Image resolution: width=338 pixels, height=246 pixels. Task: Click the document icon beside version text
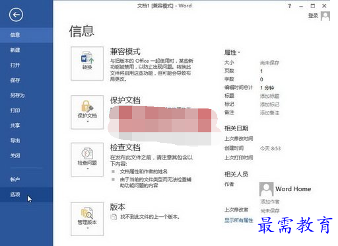[x=114, y=217]
